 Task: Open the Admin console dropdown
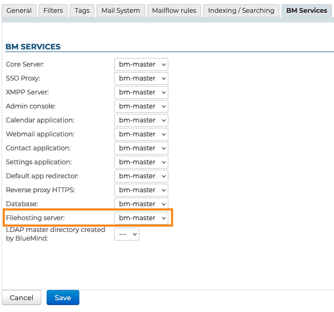point(141,106)
